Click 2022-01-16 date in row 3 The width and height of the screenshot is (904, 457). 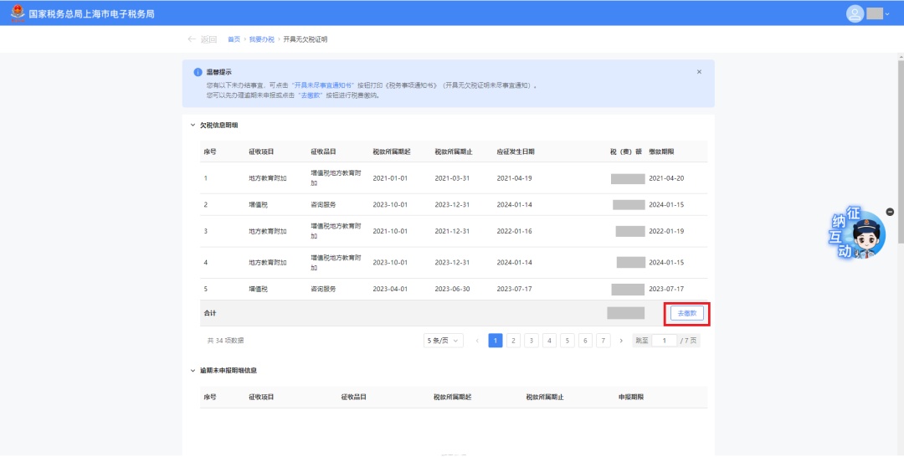514,231
